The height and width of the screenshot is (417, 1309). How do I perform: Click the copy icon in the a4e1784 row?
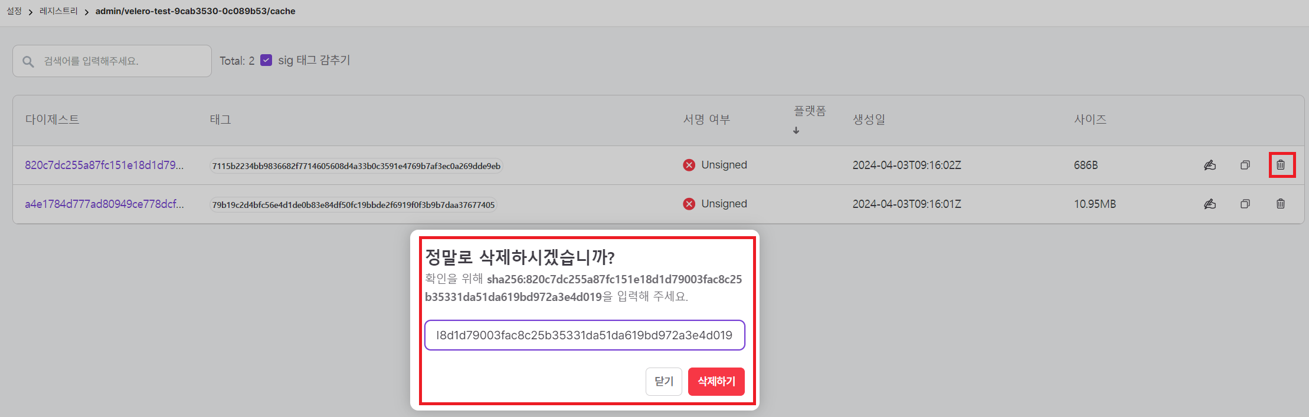click(1245, 204)
